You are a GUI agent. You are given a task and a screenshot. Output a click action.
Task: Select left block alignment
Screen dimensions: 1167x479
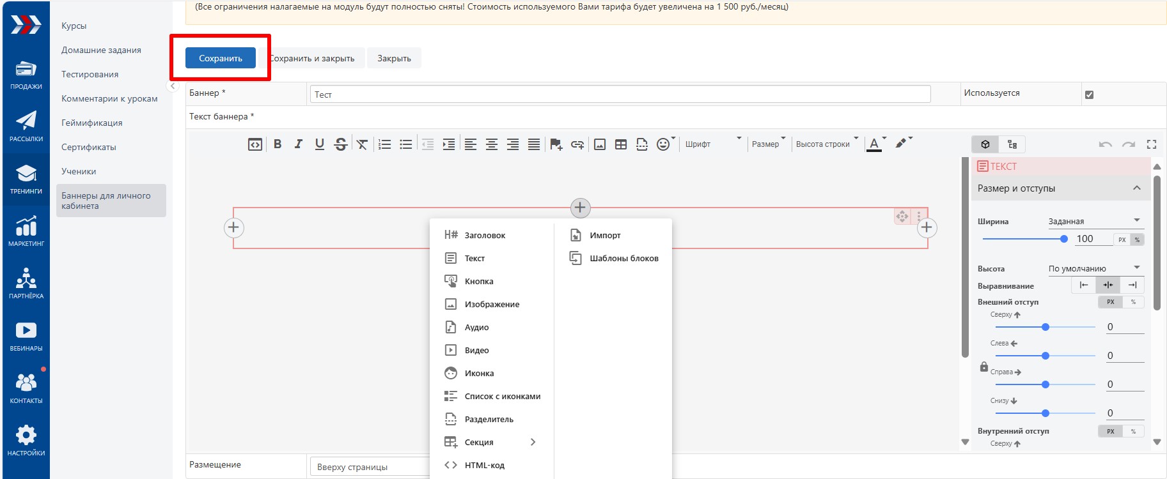[1084, 285]
